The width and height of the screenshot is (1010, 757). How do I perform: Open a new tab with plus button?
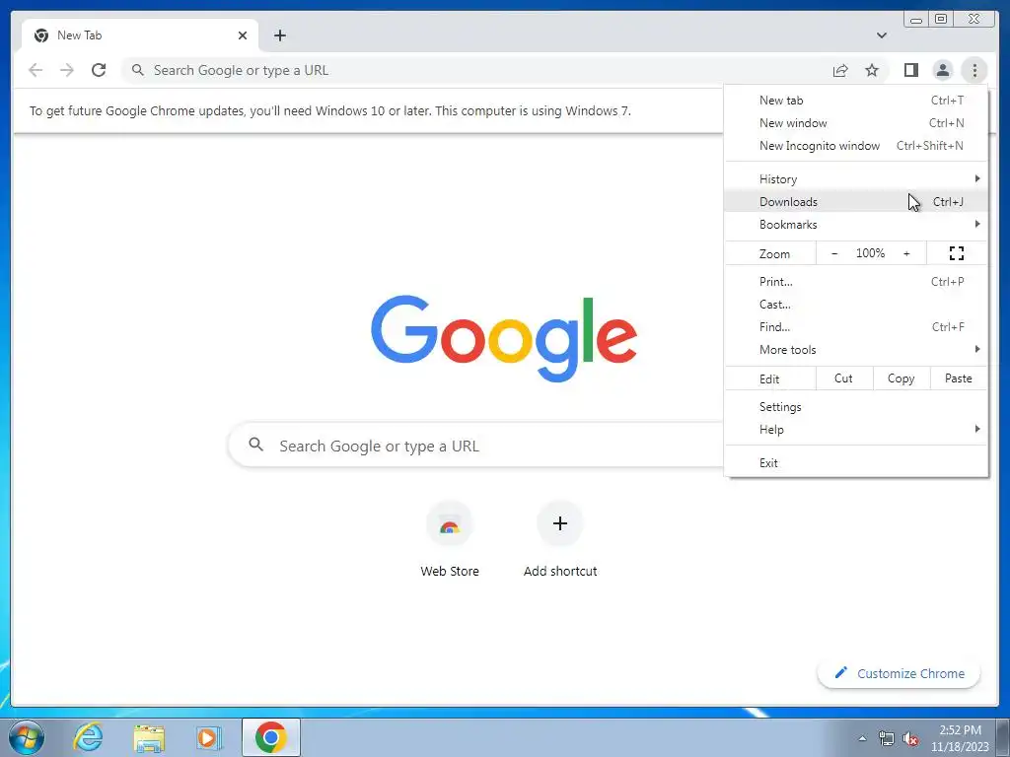pos(279,35)
